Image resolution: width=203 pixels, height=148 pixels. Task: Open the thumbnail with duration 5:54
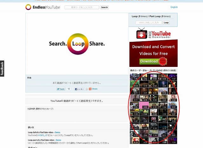(x=154, y=112)
